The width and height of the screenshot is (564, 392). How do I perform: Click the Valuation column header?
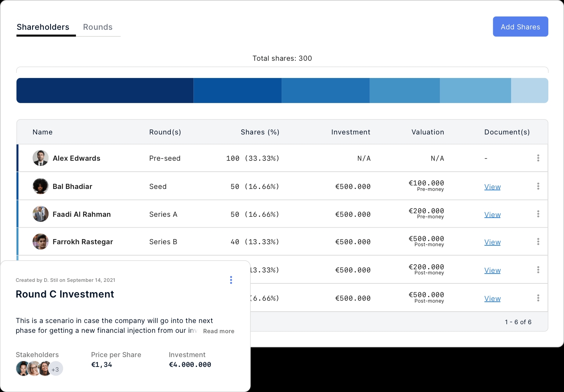428,132
